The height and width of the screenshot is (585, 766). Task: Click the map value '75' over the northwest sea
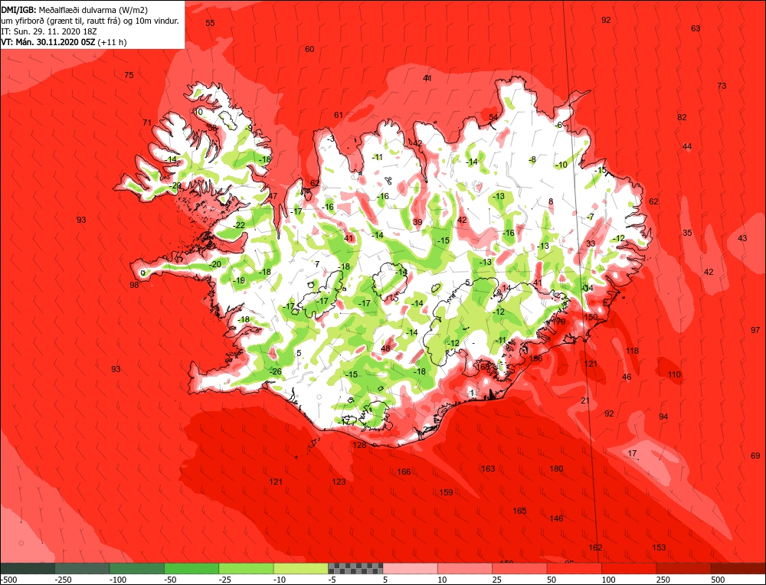[x=129, y=75]
